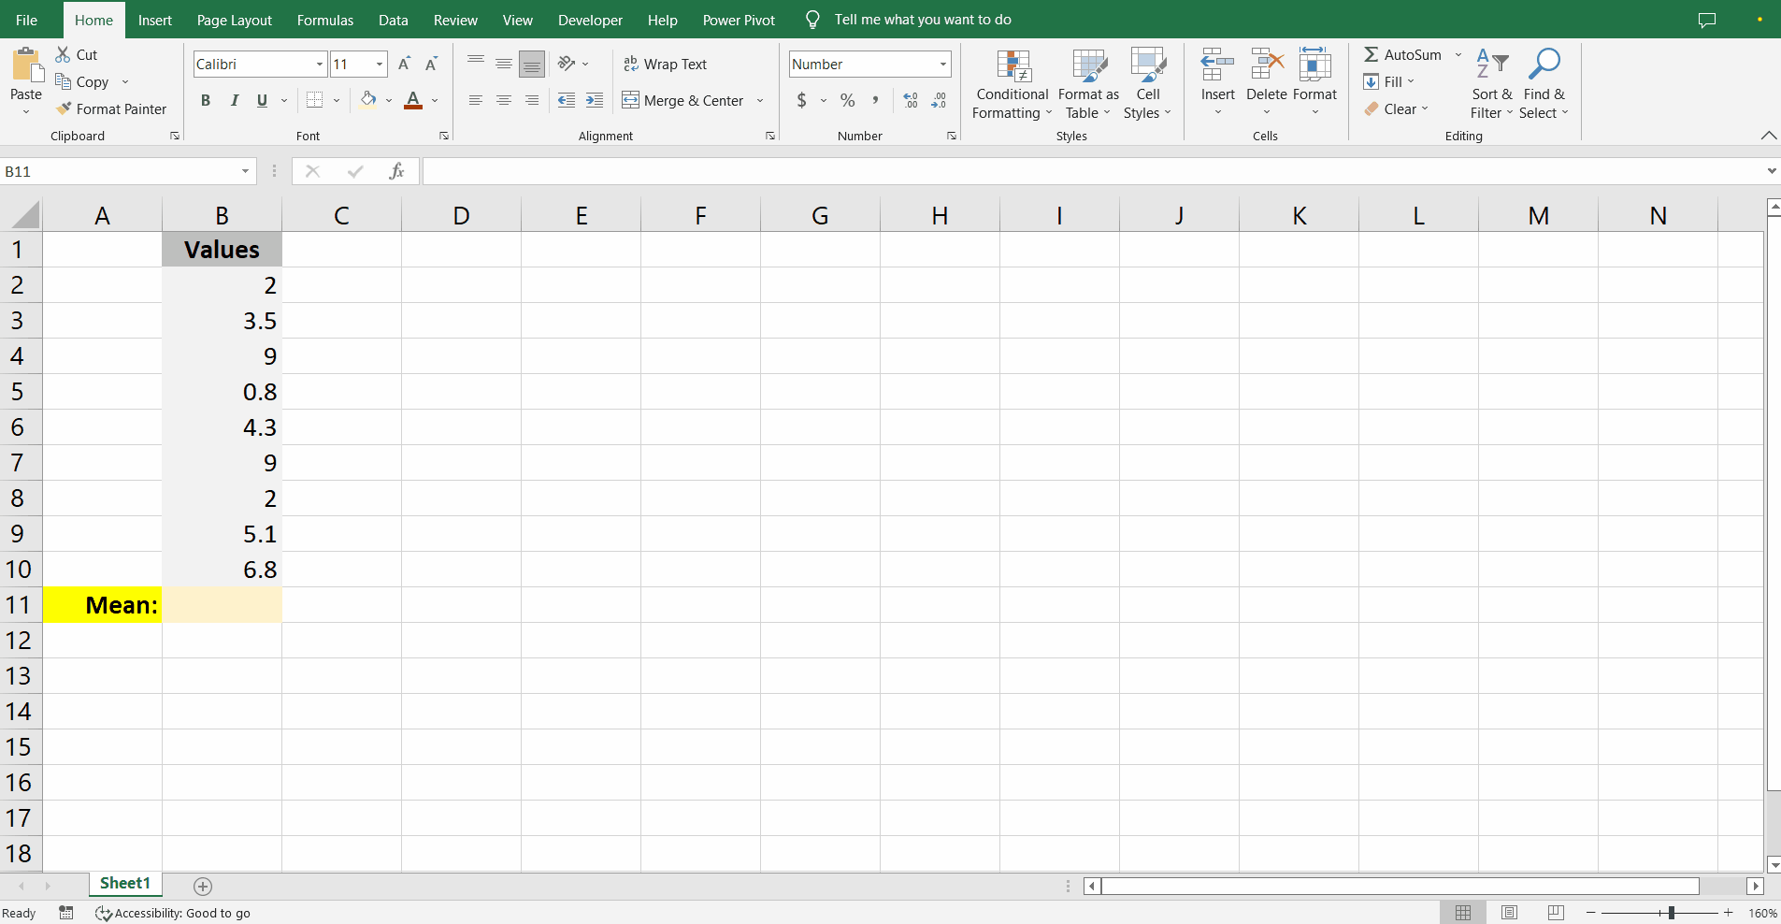This screenshot has width=1781, height=924.
Task: Click the Wrap Text icon
Action: [x=630, y=64]
